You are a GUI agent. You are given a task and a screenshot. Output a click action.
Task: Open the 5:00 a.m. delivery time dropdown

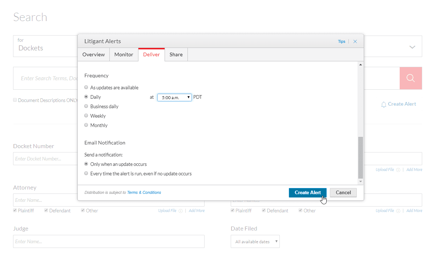174,97
